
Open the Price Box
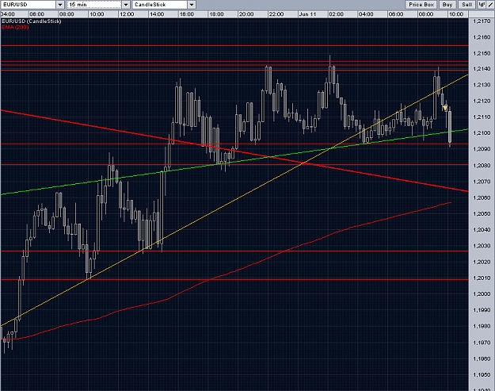click(421, 5)
